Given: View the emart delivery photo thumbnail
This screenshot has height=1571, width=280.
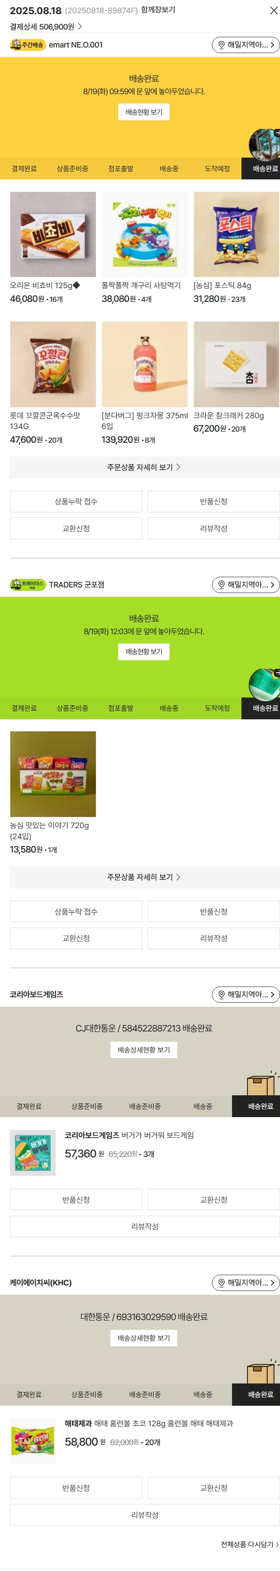Looking at the screenshot, I should coord(264,145).
